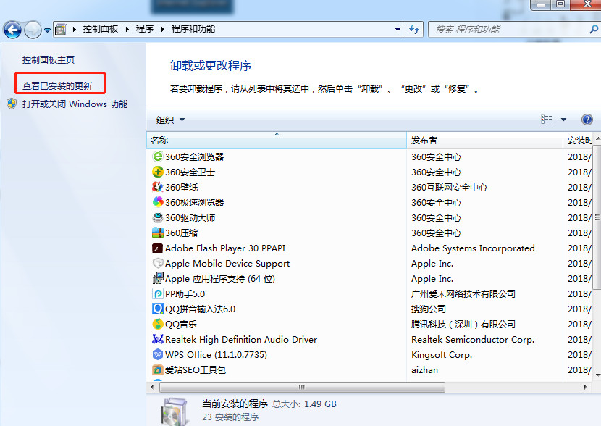Click the PP助手5.0 icon
Viewport: 601px width, 426px height.
[158, 293]
